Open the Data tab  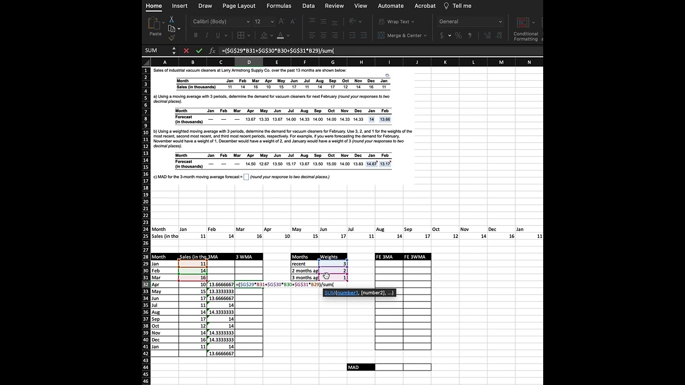(308, 6)
